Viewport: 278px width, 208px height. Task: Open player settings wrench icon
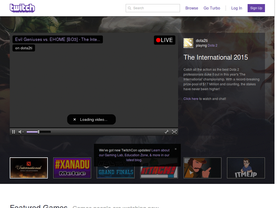(167, 132)
